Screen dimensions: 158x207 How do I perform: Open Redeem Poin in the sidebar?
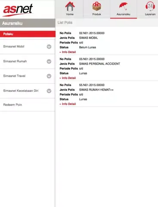28,105
